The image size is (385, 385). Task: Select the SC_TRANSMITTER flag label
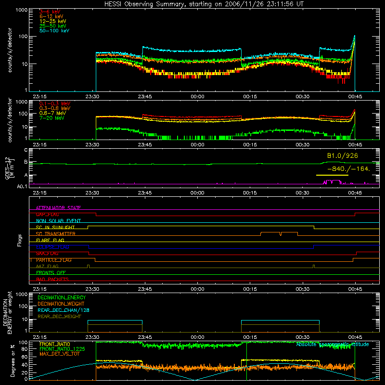(x=56, y=234)
